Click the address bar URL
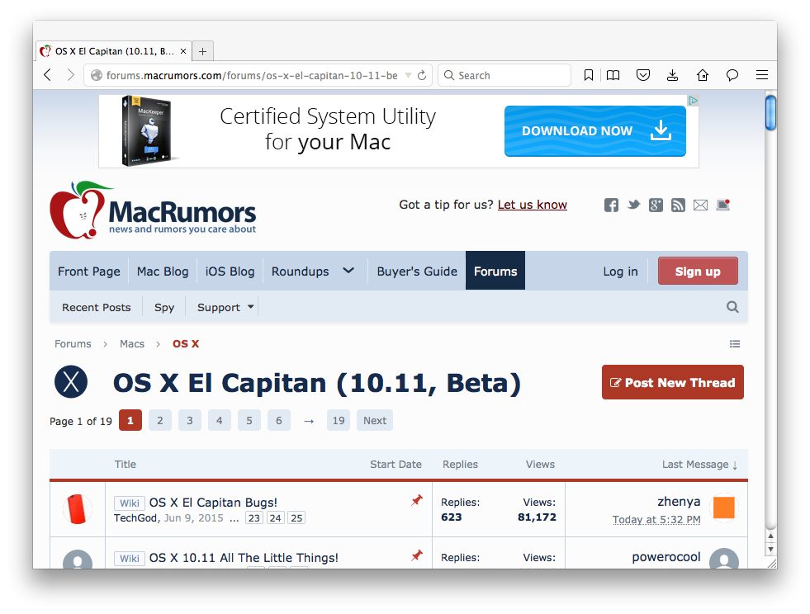Image resolution: width=810 pixels, height=614 pixels. tap(252, 75)
